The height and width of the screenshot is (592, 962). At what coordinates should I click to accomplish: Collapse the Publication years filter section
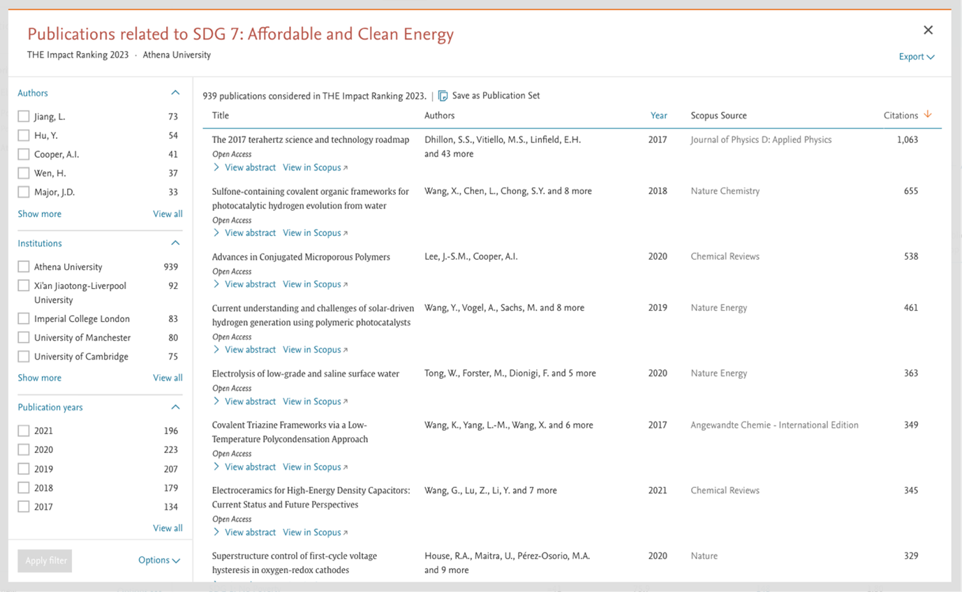pos(175,407)
